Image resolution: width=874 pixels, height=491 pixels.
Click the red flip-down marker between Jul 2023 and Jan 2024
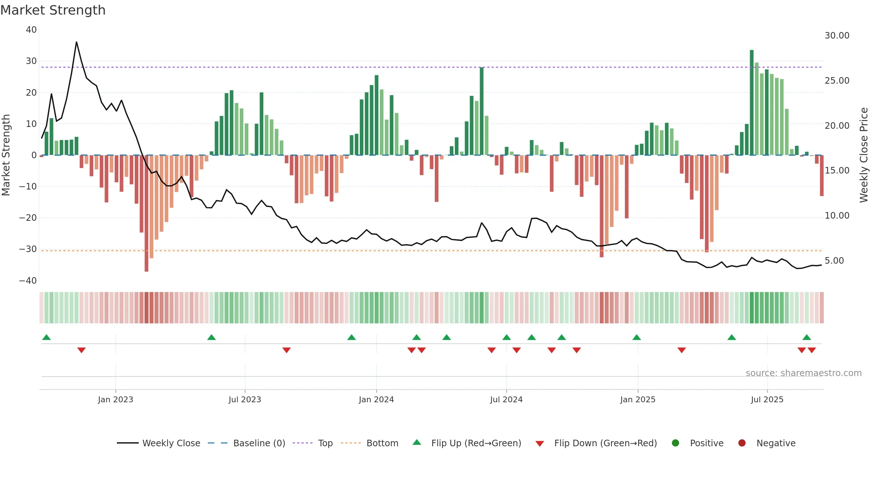click(287, 350)
